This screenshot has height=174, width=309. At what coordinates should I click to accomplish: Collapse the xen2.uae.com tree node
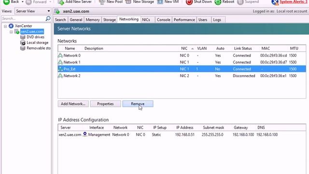pyautogui.click(x=11, y=31)
